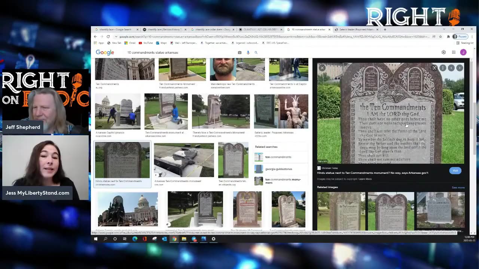Open the Windows Start menu
479x269 pixels.
(96, 239)
